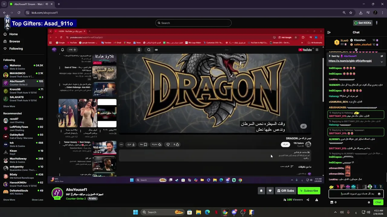Screen dimensions: 387x217
Task: Open Microsoft Store from taskbar
Action: (x=189, y=212)
